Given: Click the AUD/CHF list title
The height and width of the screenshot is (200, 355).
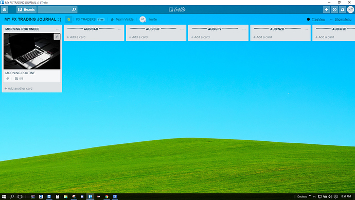Looking at the screenshot, I should point(153,29).
